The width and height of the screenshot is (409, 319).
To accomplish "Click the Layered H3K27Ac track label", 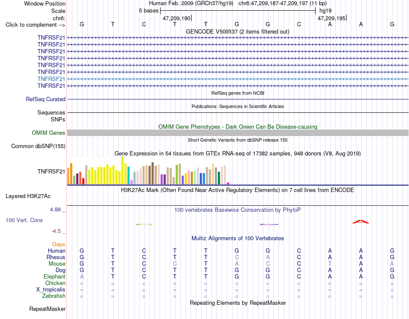I will 28,196.
